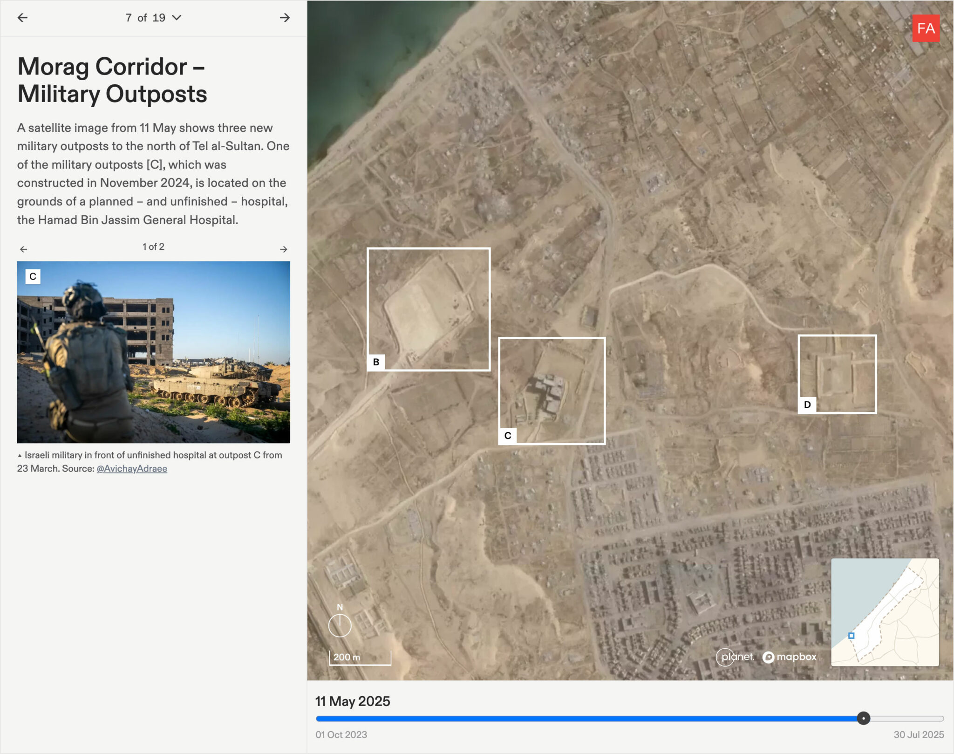Jump to the 01 Oct 2023 timeline start

click(341, 735)
